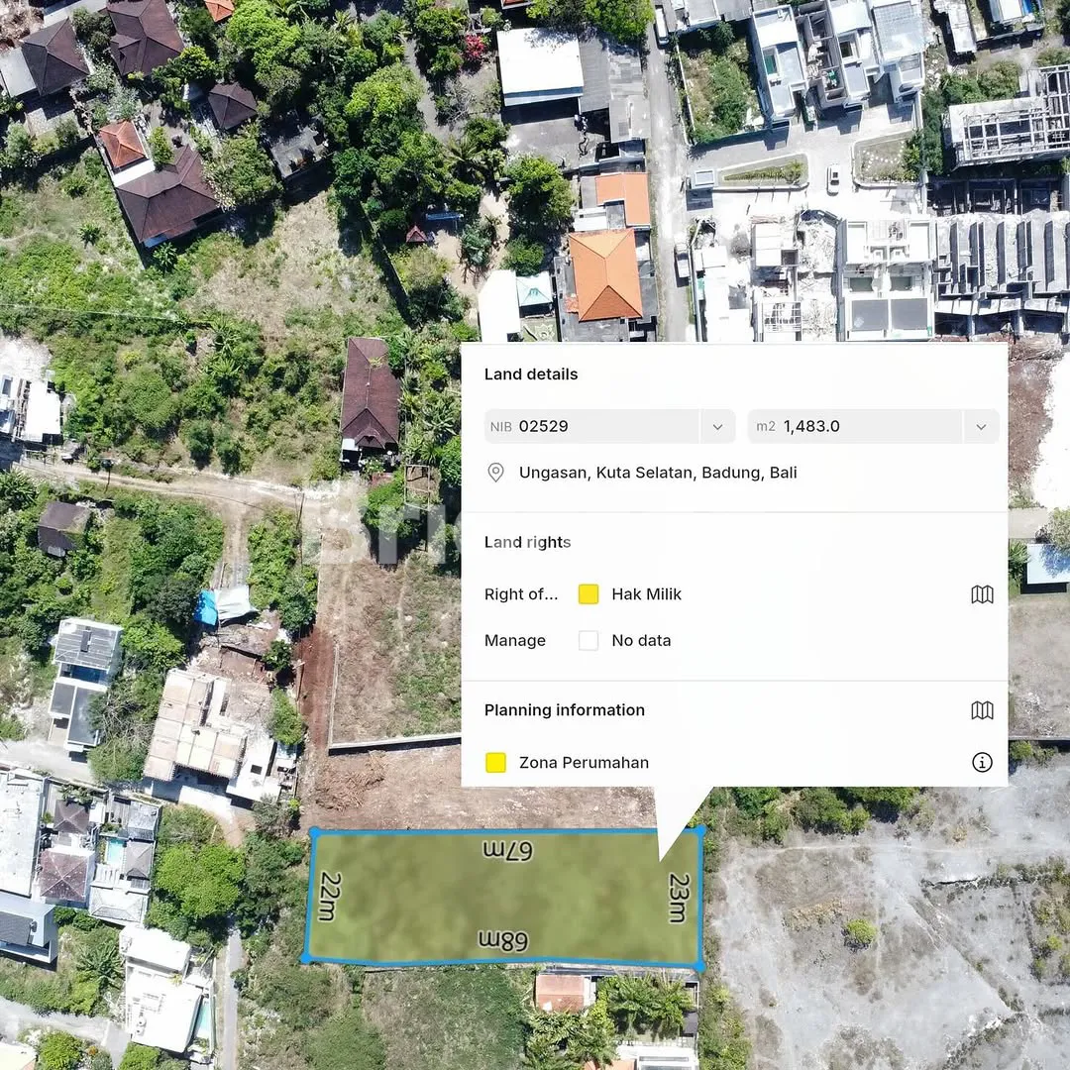Viewport: 1070px width, 1070px height.
Task: Select the Zona Perumahan text
Action: click(x=584, y=762)
